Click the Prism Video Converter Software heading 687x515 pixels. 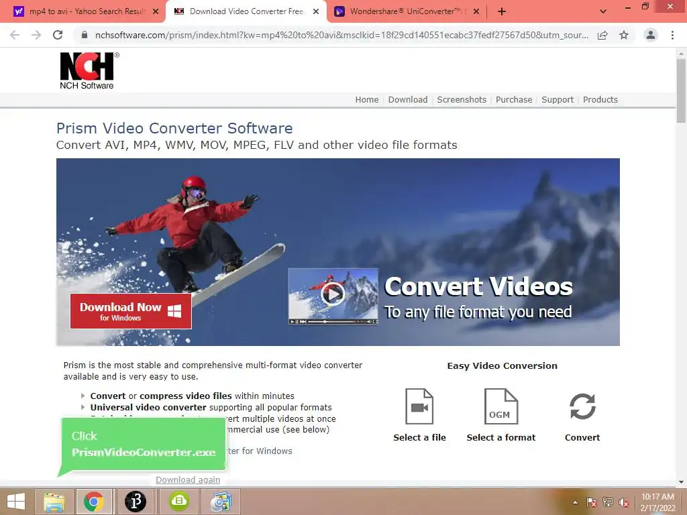(174, 128)
